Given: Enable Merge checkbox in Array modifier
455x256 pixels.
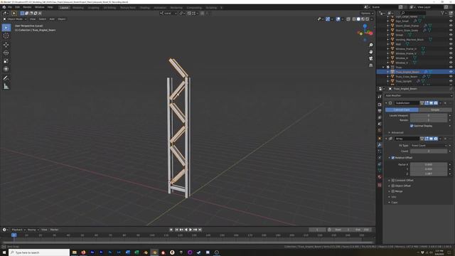Looking at the screenshot, I should pyautogui.click(x=393, y=191).
